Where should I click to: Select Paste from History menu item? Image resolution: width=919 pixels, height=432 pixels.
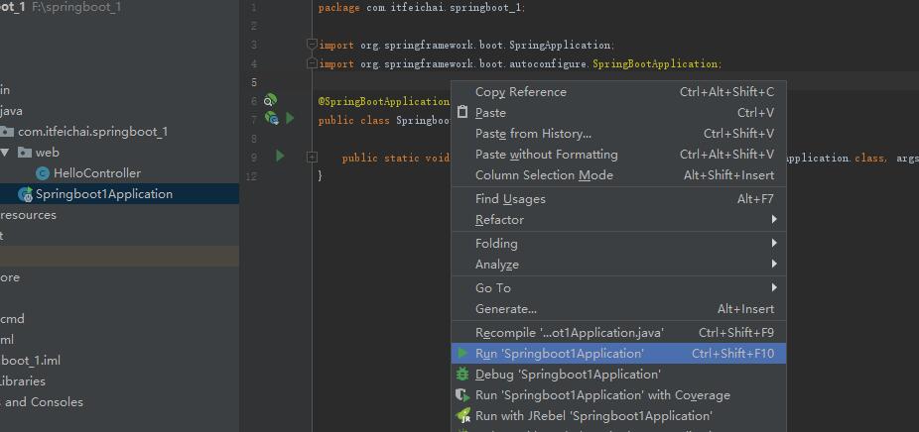618,134
